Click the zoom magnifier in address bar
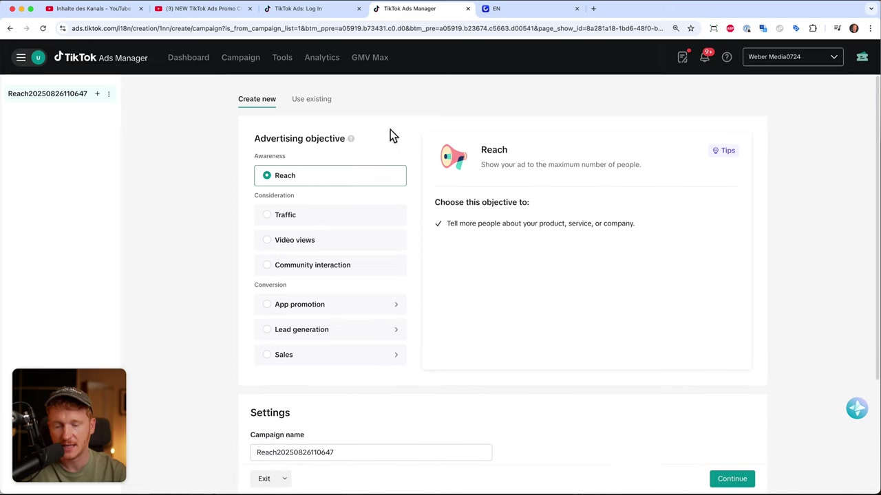Viewport: 881px width, 495px height. tap(676, 28)
